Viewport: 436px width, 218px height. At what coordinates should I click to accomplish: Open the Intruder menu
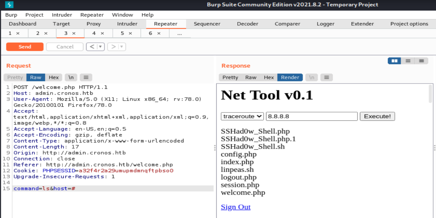click(62, 15)
